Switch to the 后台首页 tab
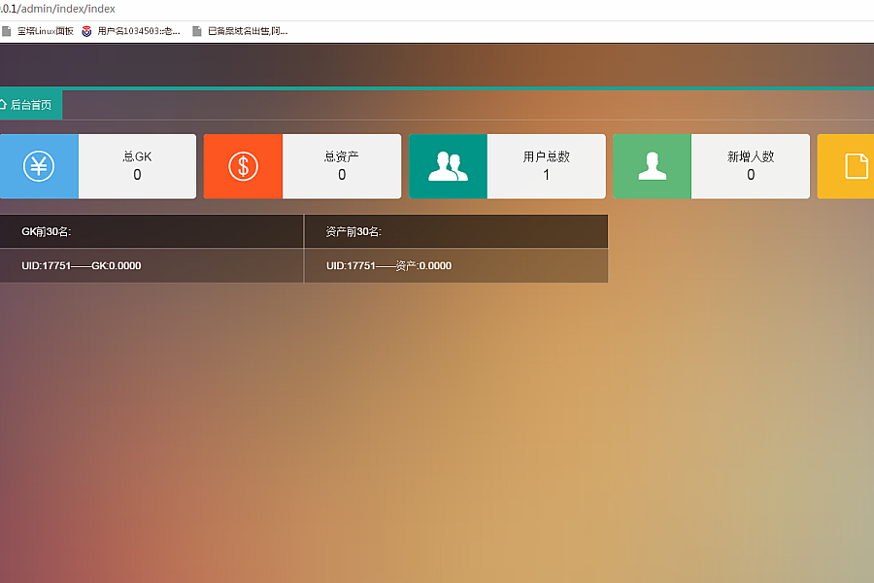The image size is (874, 583). pos(30,105)
